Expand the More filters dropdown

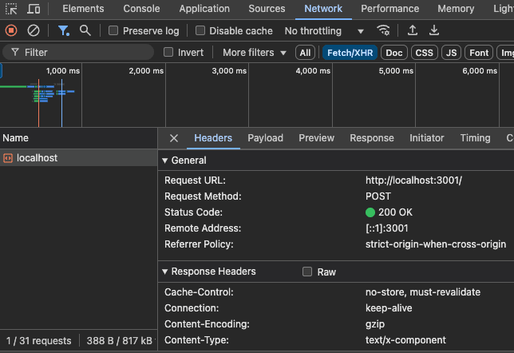tap(254, 52)
